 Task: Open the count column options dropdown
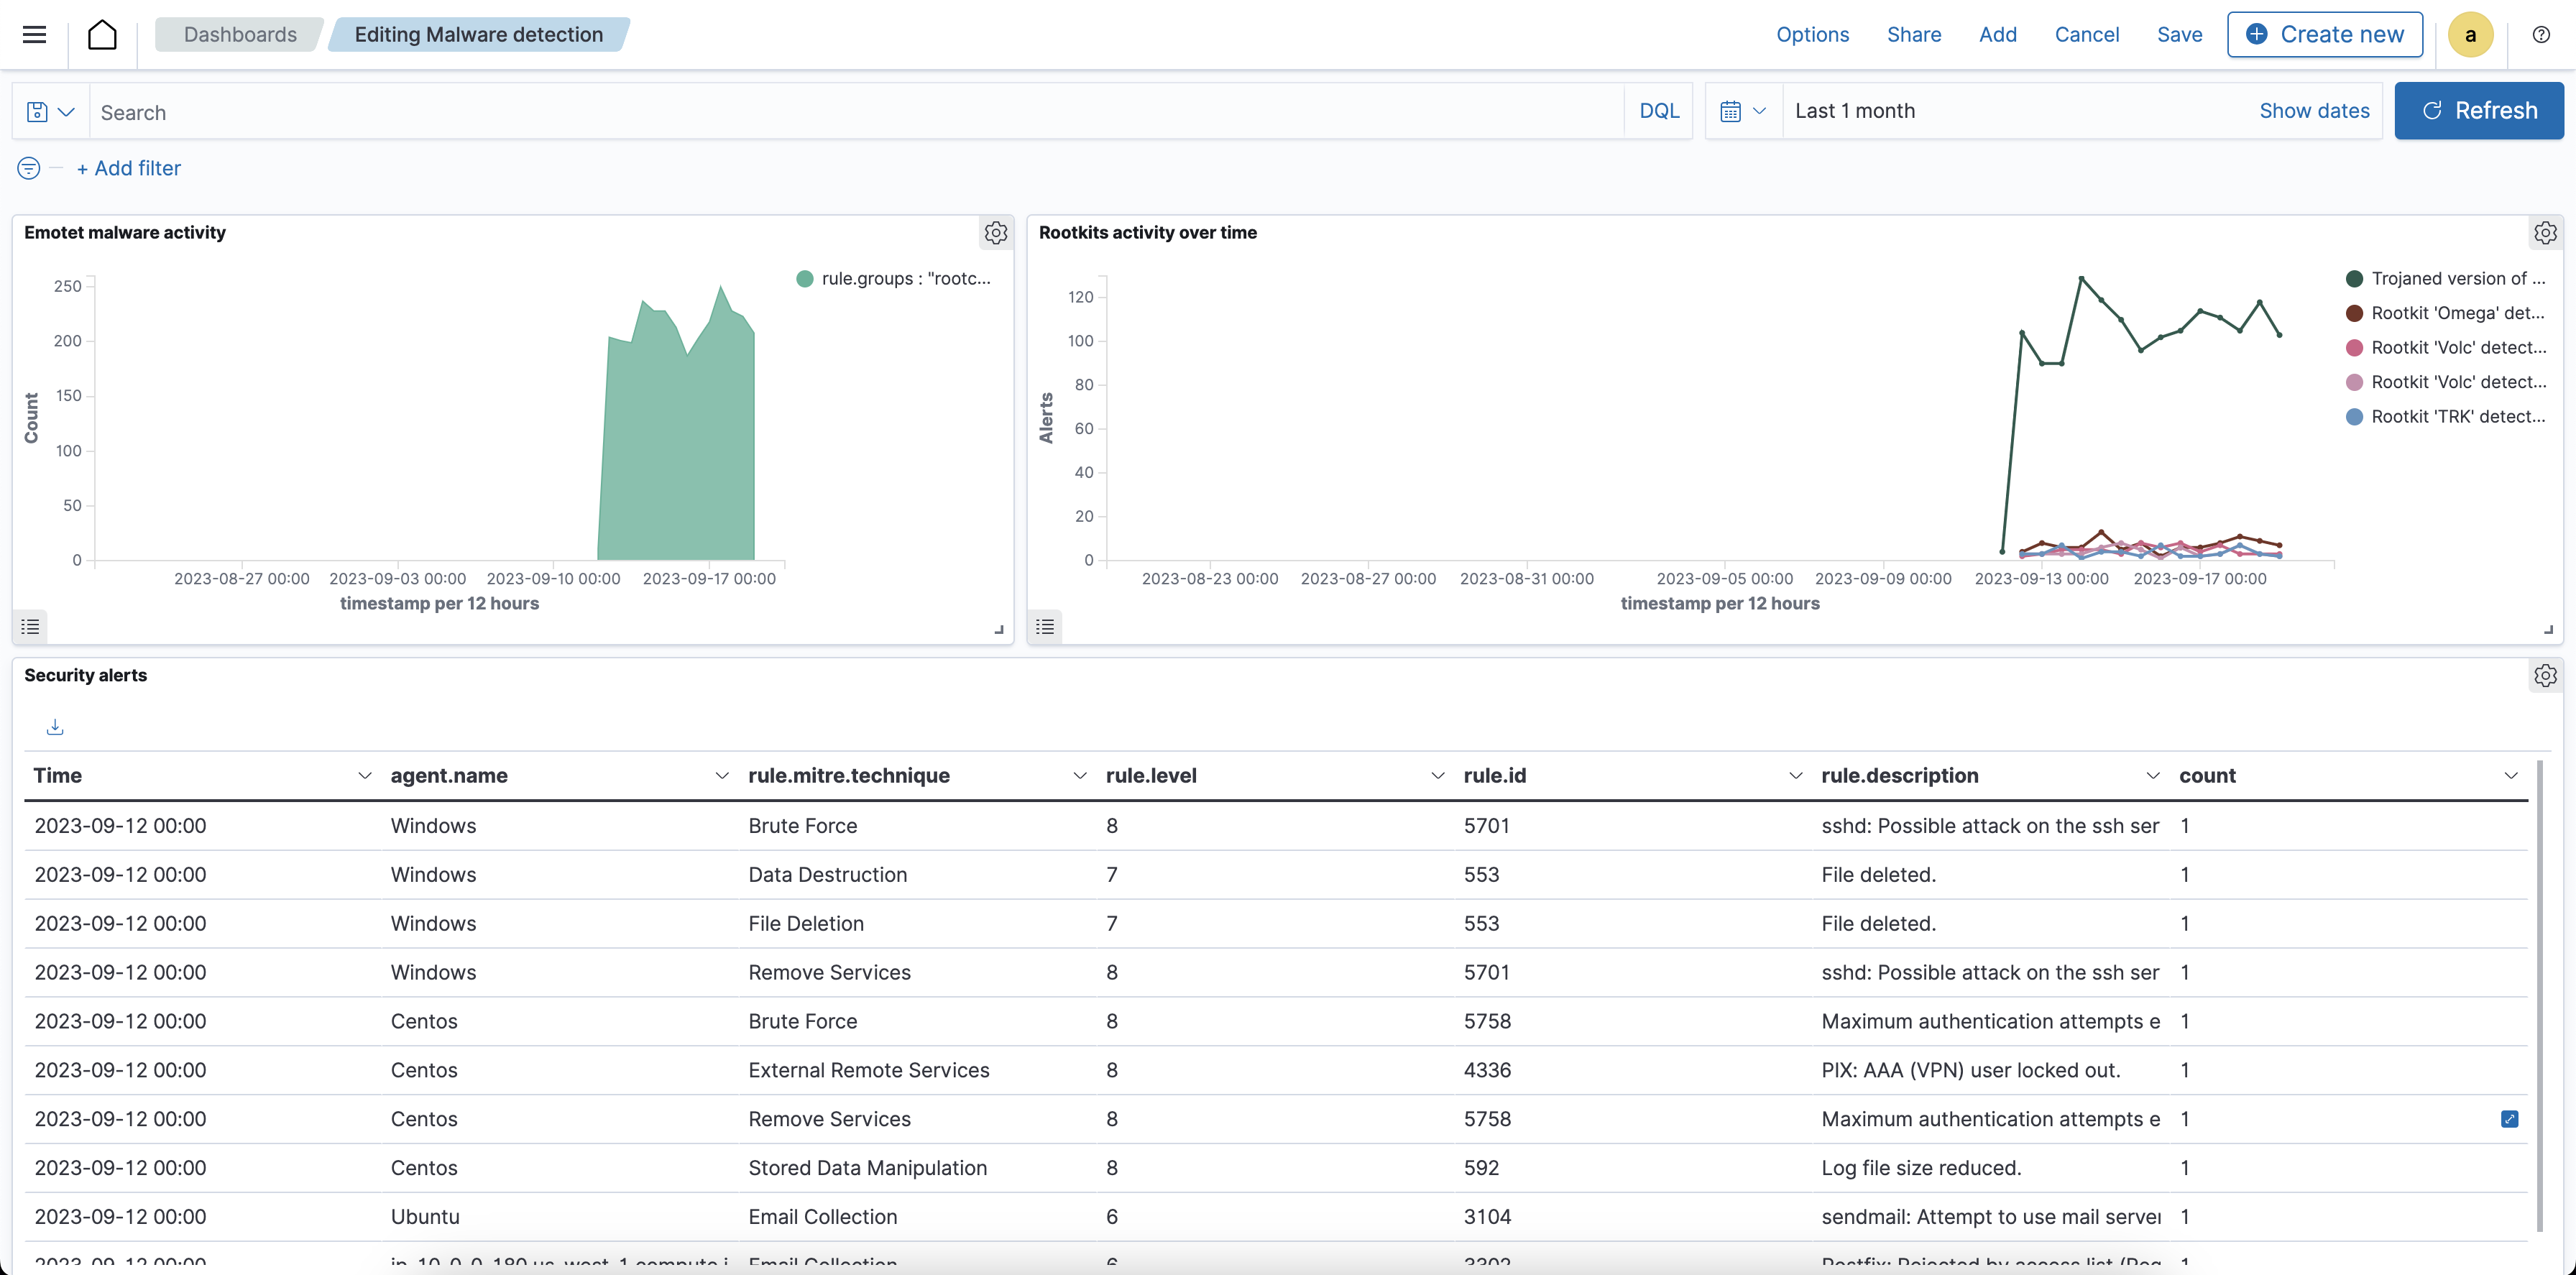[2511, 775]
